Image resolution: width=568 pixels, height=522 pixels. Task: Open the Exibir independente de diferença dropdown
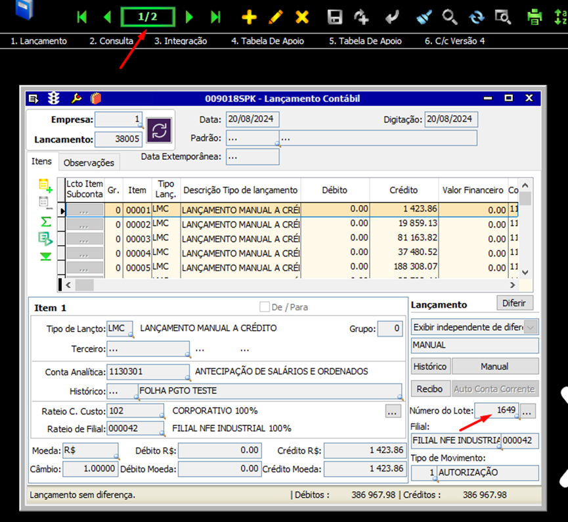pos(531,327)
